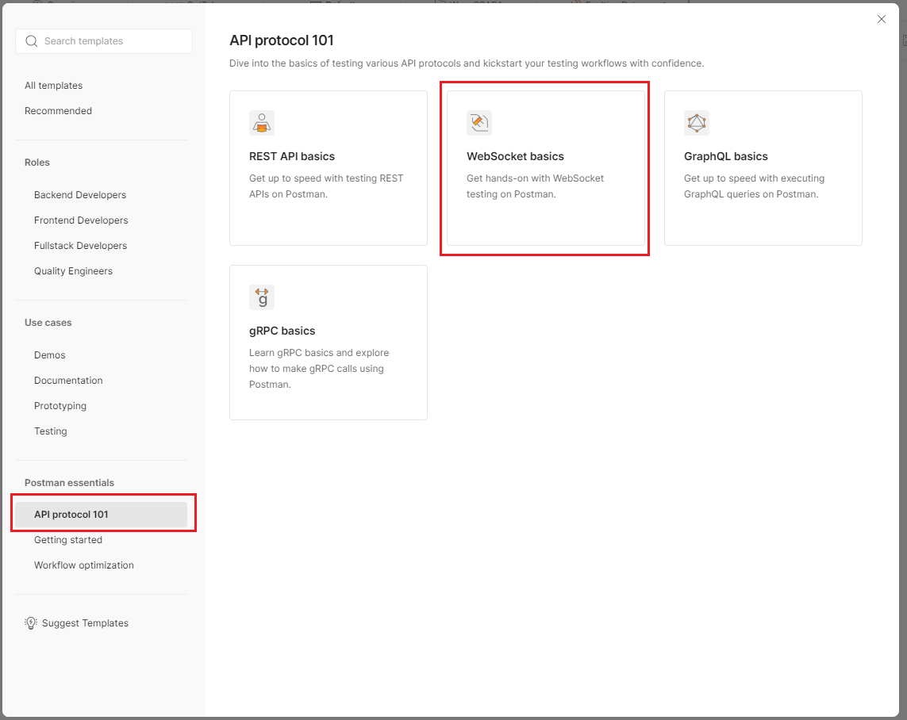This screenshot has height=720, width=907.
Task: Open Workflow optimization templates
Action: click(84, 565)
